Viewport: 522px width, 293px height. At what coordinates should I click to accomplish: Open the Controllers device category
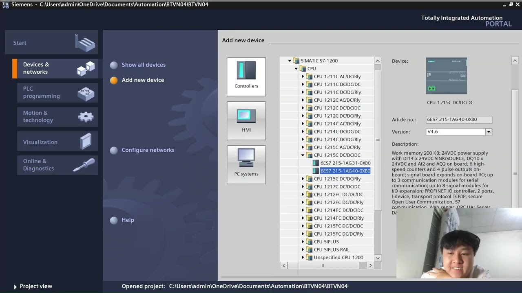tap(246, 77)
